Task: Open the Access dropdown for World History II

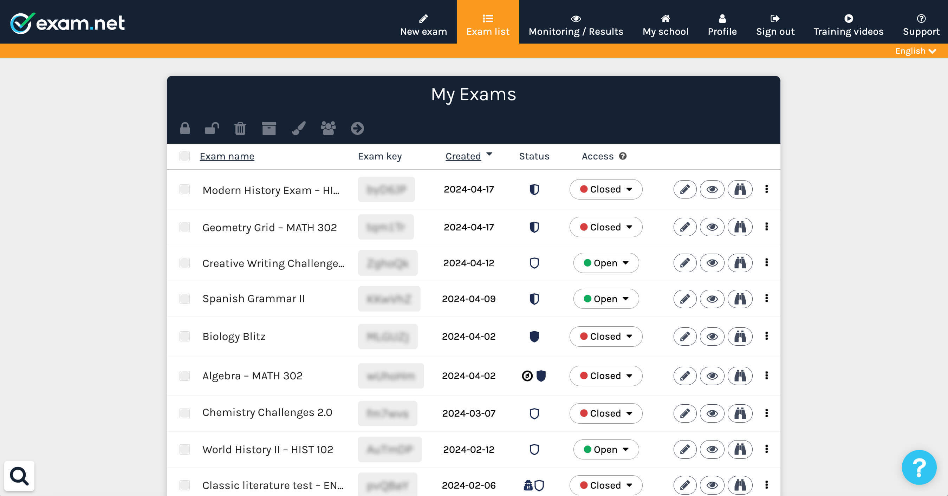Action: pos(605,449)
